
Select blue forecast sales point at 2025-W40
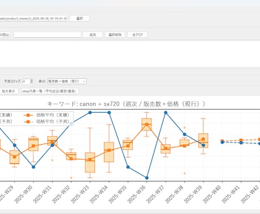click(x=222, y=142)
